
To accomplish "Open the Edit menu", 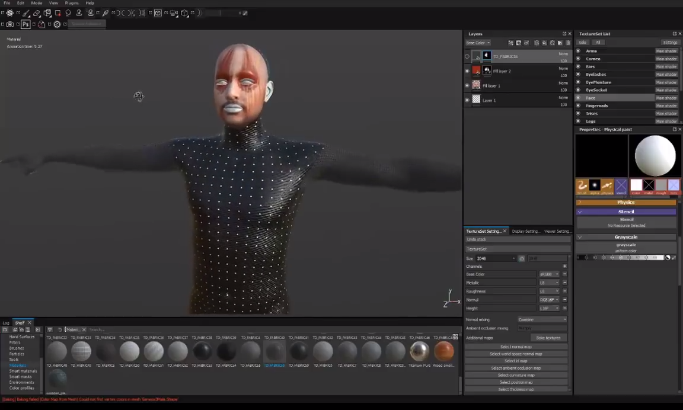I will (x=21, y=3).
